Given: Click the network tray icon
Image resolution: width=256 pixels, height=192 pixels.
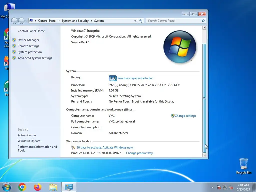Looking at the screenshot, I should (225, 187).
